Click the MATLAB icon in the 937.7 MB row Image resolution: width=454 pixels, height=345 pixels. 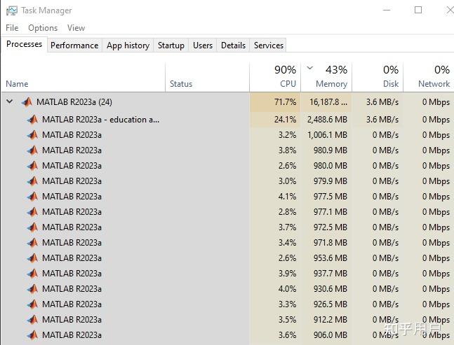tap(32, 274)
